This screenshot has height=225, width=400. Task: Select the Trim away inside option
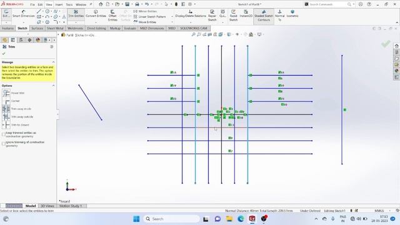tap(6, 109)
